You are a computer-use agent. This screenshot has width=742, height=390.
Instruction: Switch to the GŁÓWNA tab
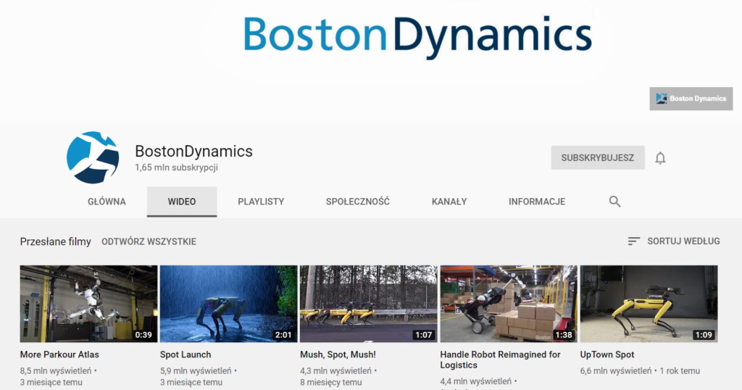[x=107, y=202]
